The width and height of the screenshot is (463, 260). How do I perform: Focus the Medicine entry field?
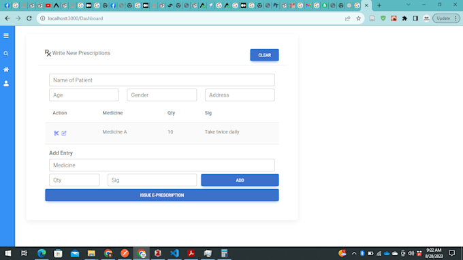162,165
